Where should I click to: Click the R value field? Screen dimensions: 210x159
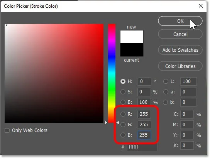click(x=144, y=114)
